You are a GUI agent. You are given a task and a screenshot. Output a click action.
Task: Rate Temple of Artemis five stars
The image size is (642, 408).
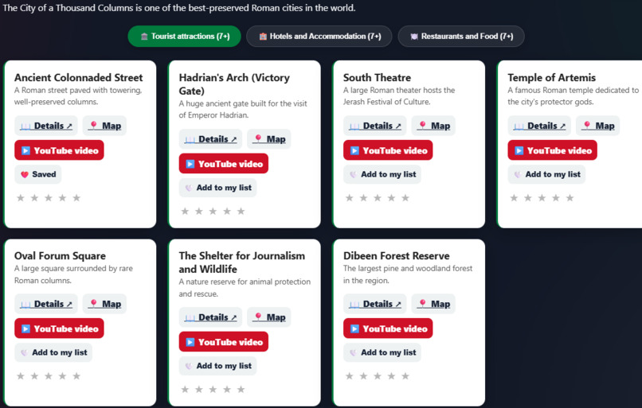pyautogui.click(x=570, y=198)
